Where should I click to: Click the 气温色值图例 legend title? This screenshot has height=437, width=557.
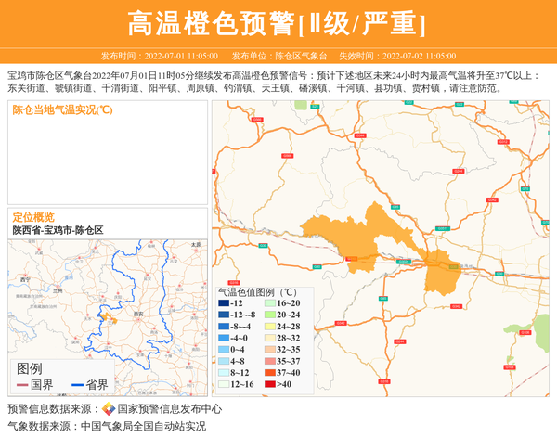coord(257,291)
